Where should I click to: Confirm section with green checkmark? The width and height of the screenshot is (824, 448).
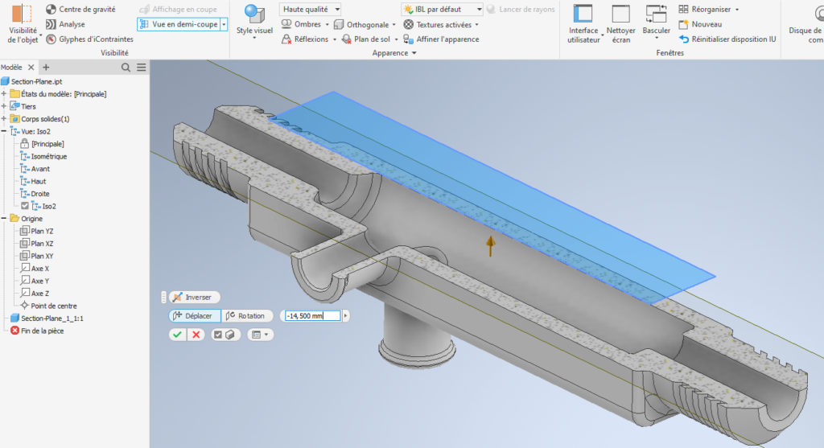[x=176, y=335]
